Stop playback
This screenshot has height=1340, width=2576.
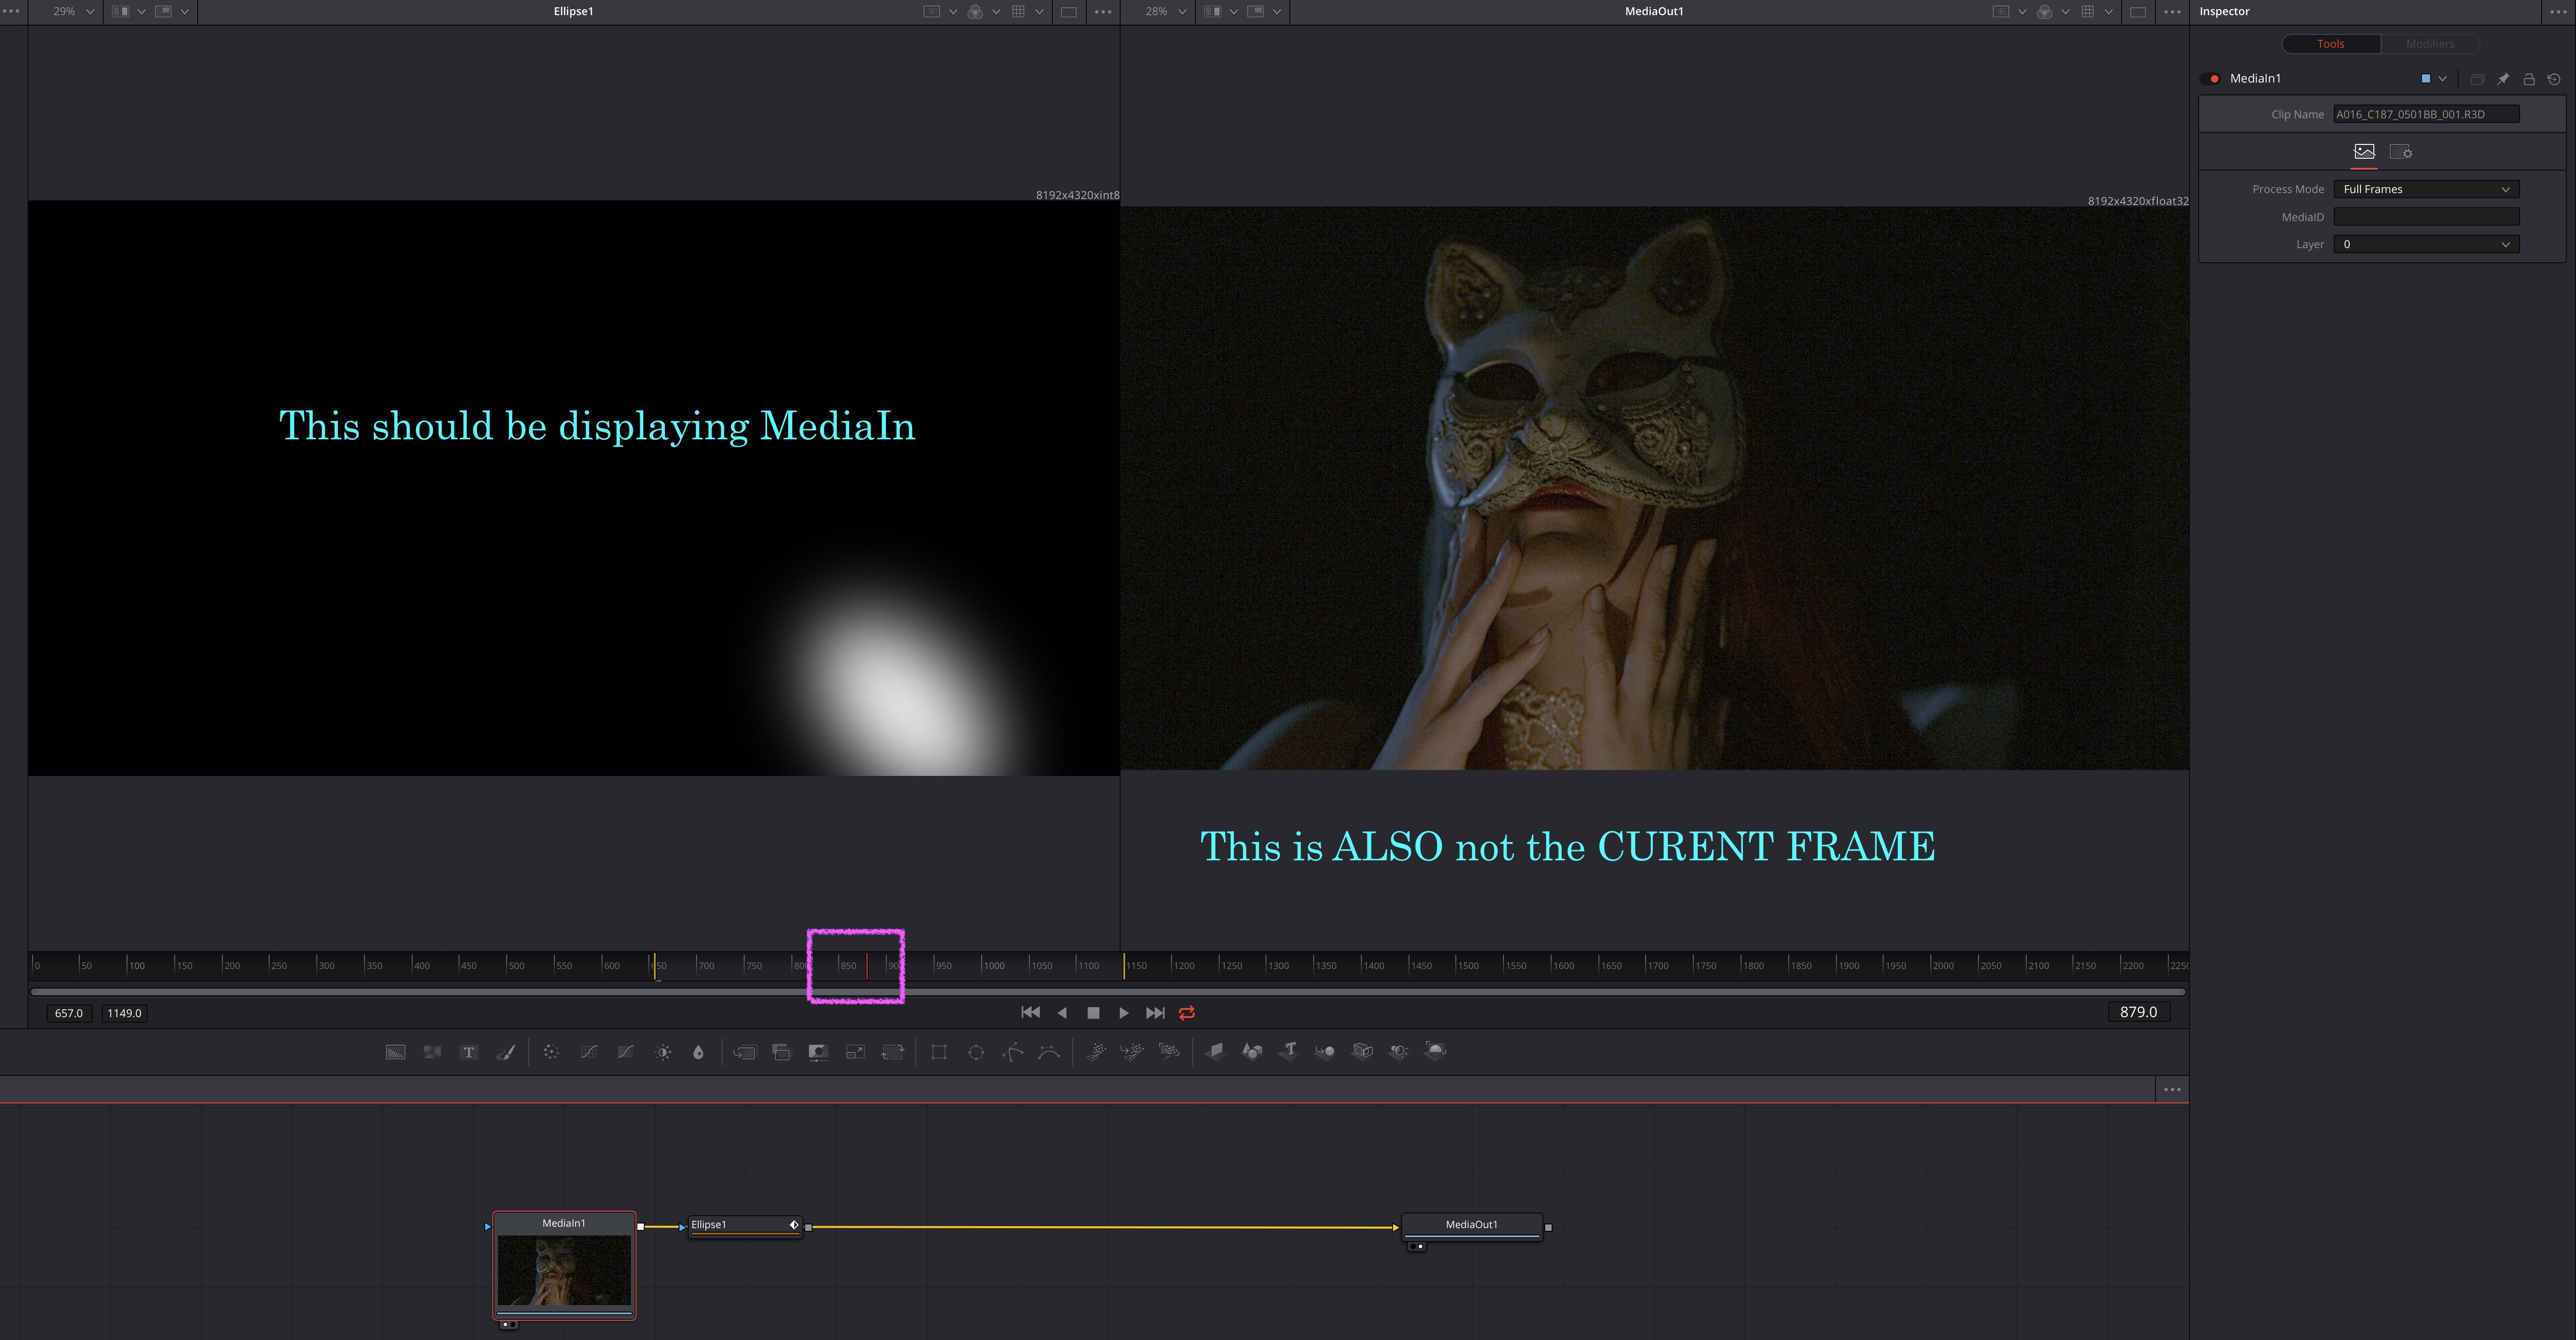pyautogui.click(x=1093, y=1013)
